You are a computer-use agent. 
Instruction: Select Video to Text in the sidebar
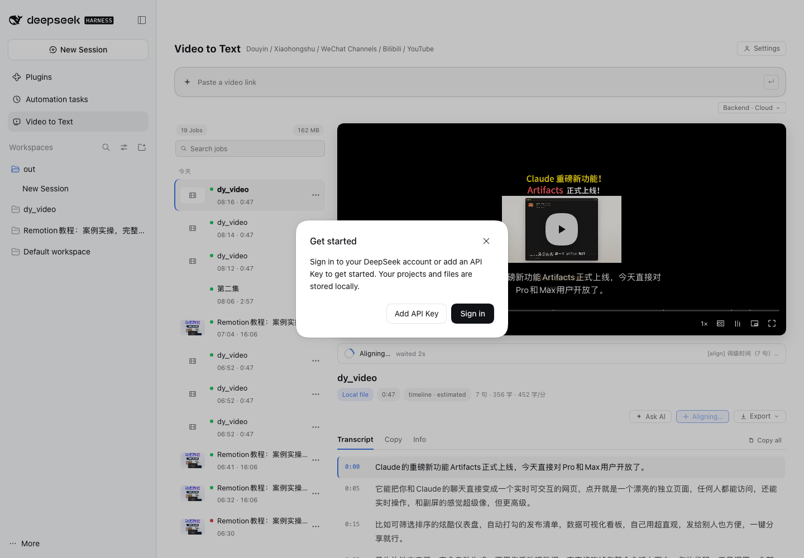coord(78,122)
